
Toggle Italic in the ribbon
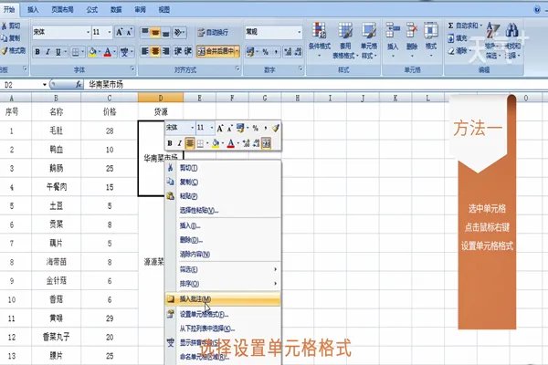coord(47,52)
